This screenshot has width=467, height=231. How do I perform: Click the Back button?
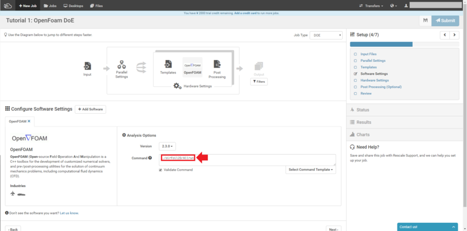tap(13, 229)
